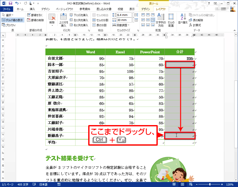Click 罫線の削除 eraser tool
This screenshot has height=187, width=238.
tap(35, 20)
